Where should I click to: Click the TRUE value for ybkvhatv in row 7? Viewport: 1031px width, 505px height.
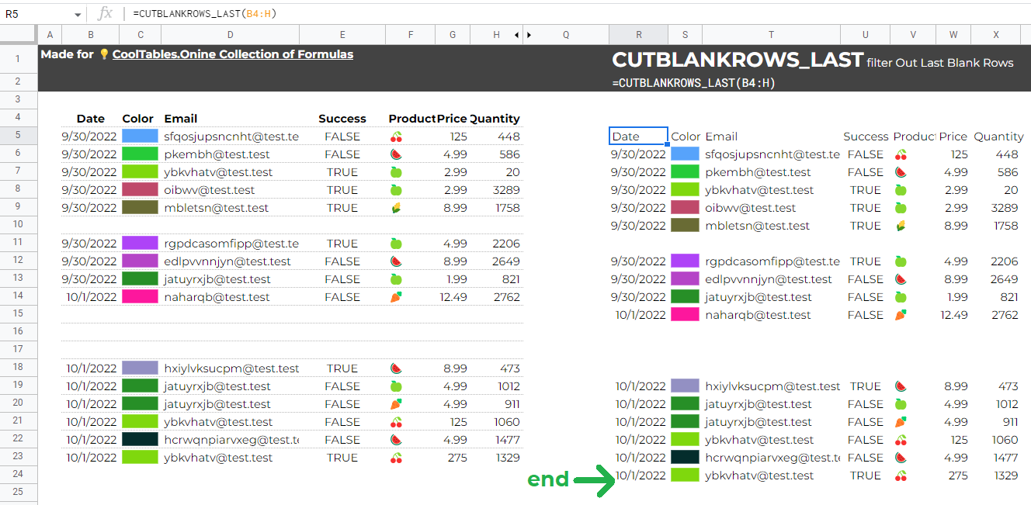point(342,171)
